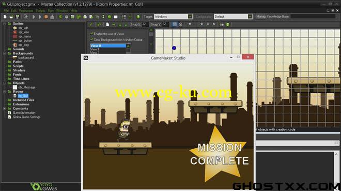Open Game Information entry
Image resolution: width=341 pixels, height=191 pixels.
point(24,113)
